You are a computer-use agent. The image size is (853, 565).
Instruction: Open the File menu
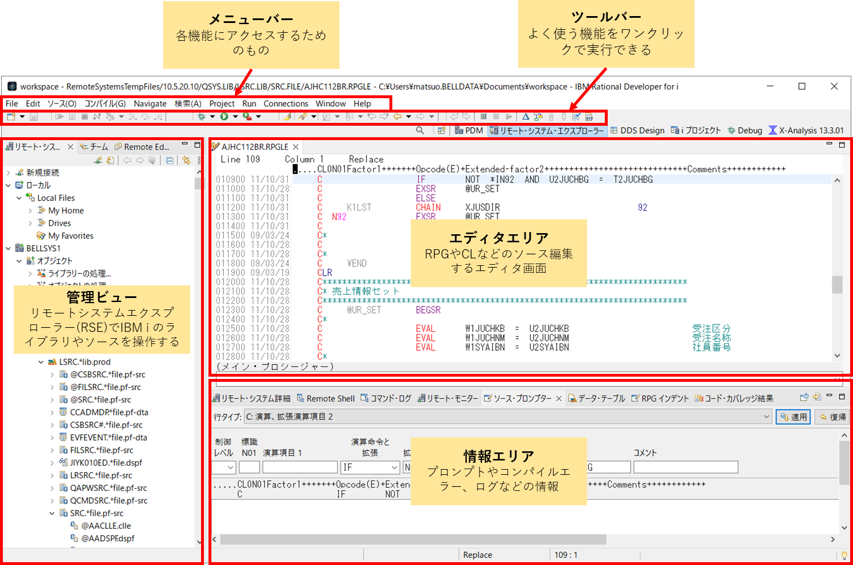(11, 104)
